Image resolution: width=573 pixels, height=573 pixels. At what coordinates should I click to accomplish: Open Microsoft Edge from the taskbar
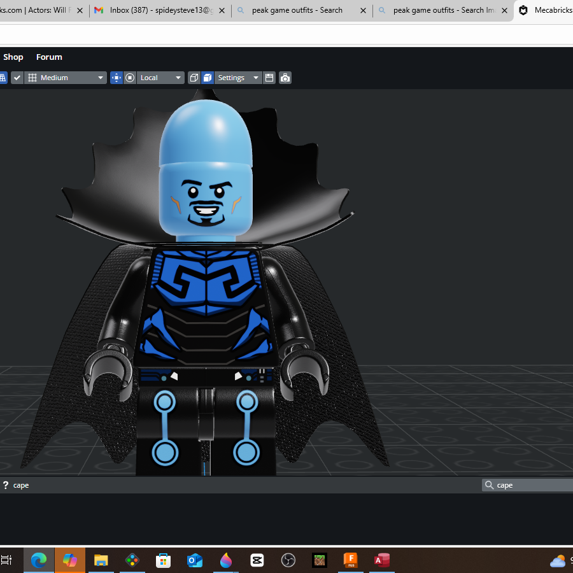[39, 560]
